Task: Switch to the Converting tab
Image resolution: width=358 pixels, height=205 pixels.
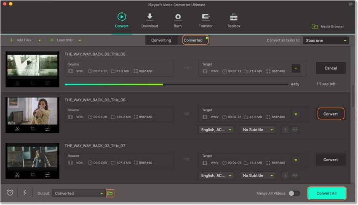Action: (x=161, y=40)
